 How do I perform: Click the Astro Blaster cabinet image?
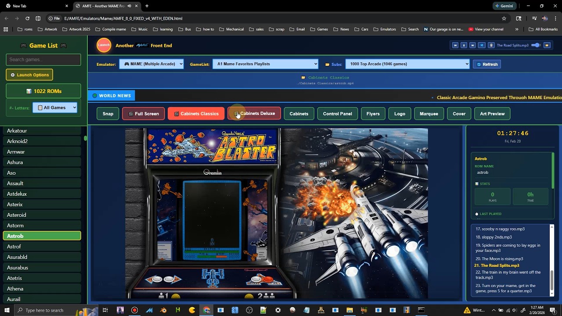(x=277, y=213)
